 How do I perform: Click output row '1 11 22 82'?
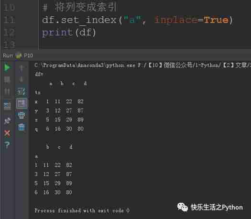click(x=54, y=165)
